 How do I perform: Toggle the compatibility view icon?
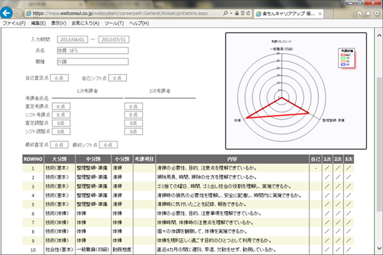point(243,13)
